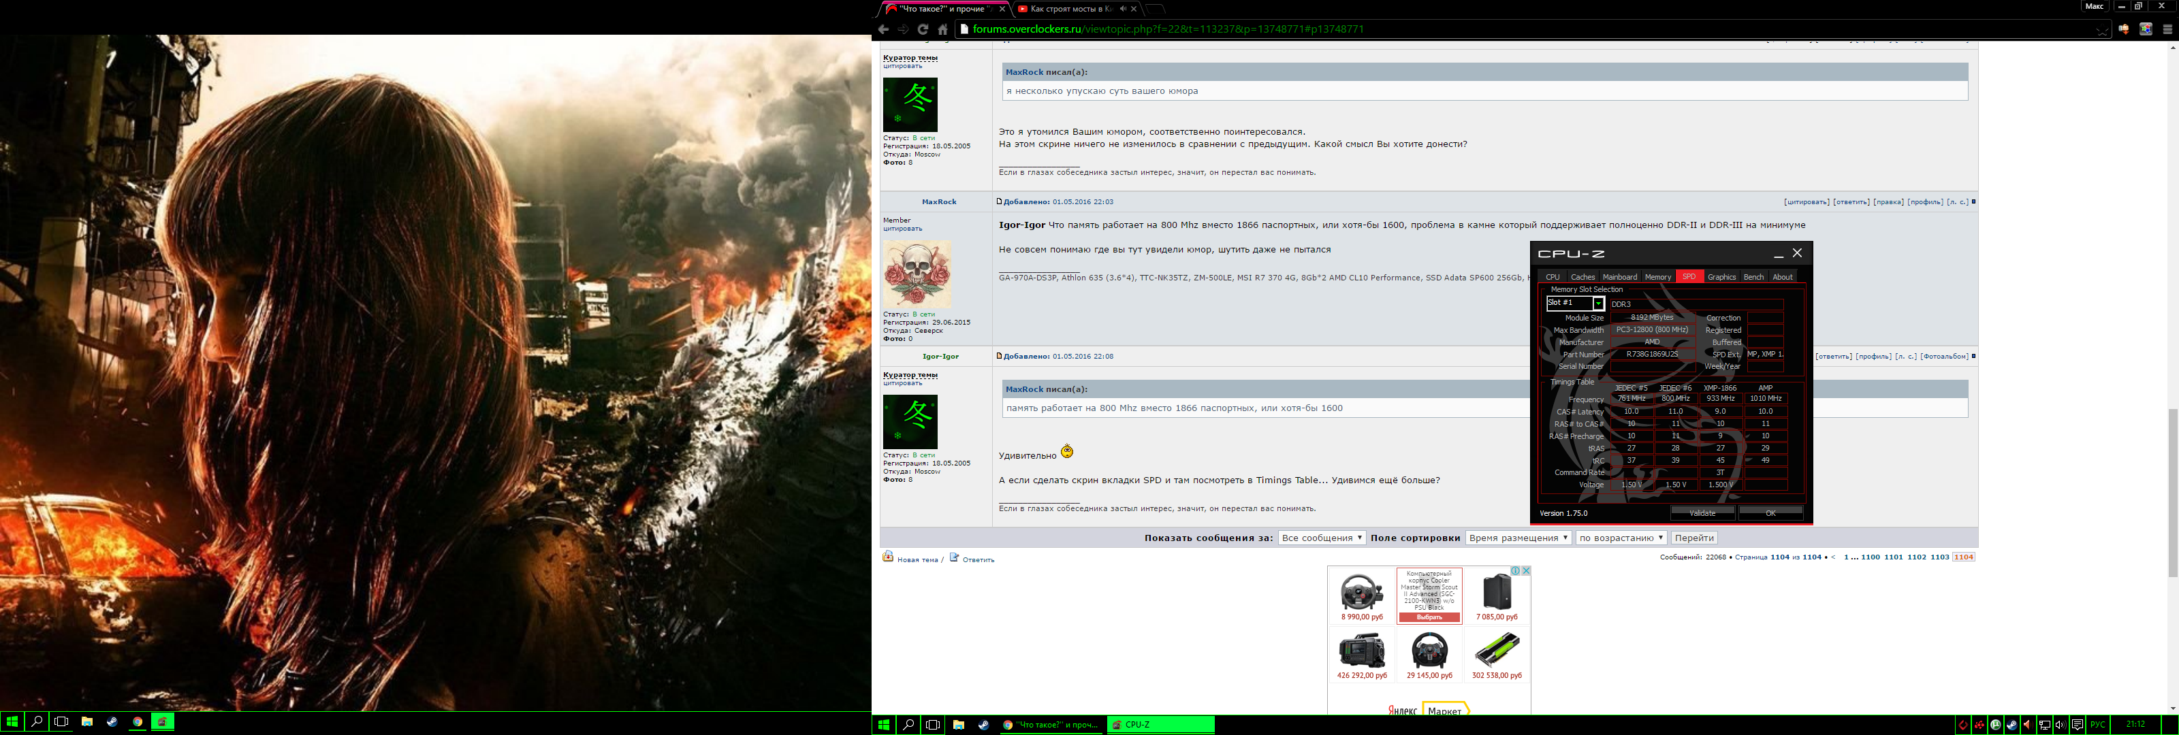Open the Mainboard tab in CPU-Z
This screenshot has height=735, width=2179.
[1619, 276]
